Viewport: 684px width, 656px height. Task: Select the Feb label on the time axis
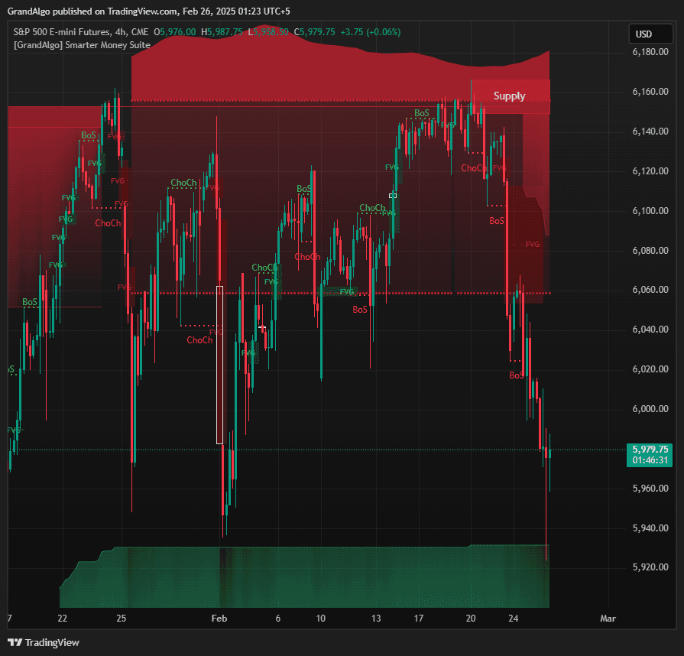(219, 619)
